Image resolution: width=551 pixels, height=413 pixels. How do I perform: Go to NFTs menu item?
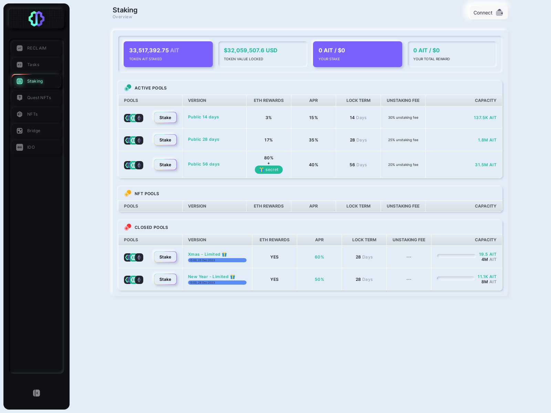click(x=37, y=114)
